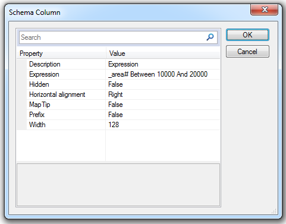286x224 pixels.
Task: Select the Prefix property label
Action: click(x=37, y=115)
